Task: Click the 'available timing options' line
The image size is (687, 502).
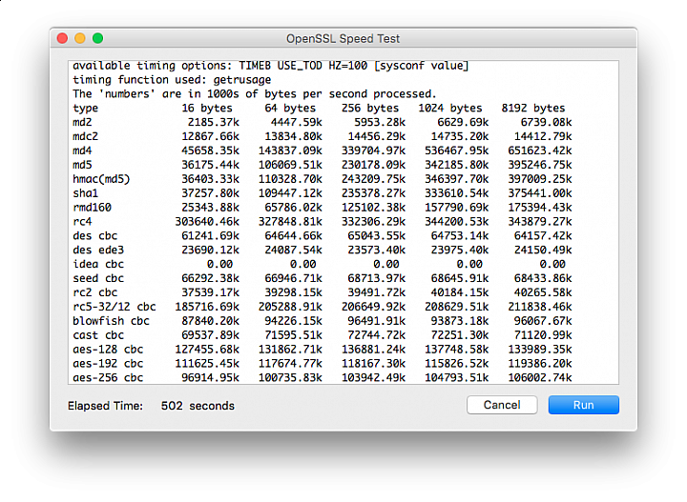Action: pyautogui.click(x=270, y=66)
